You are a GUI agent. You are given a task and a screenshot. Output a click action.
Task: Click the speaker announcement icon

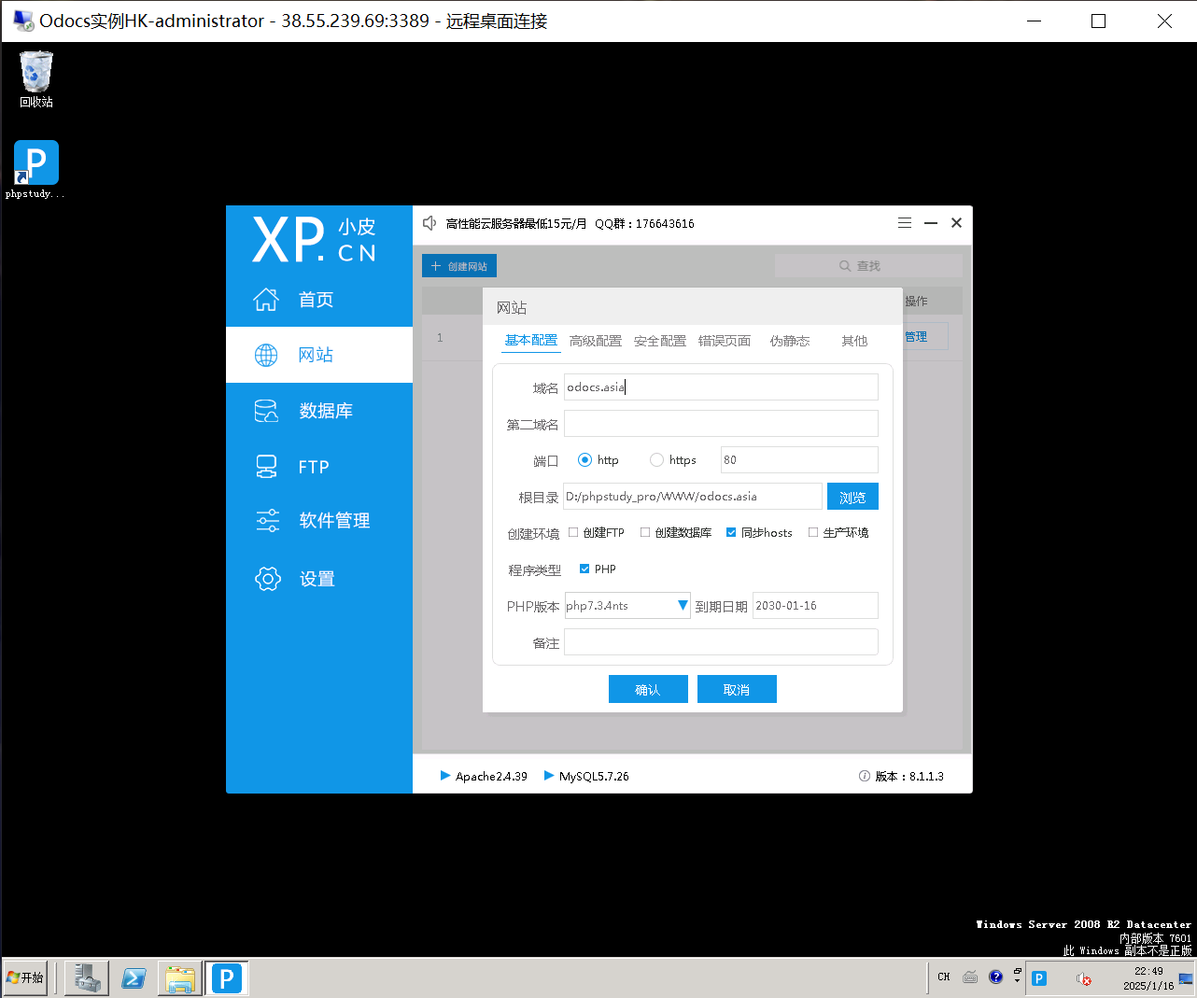(x=430, y=223)
